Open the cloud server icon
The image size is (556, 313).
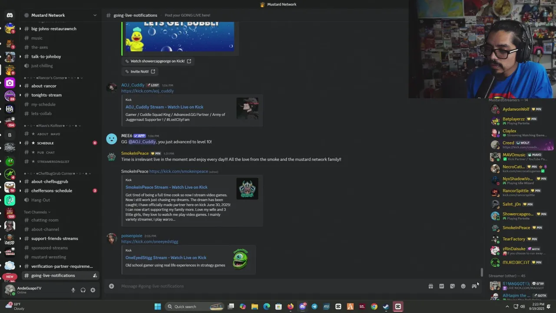(x=10, y=265)
